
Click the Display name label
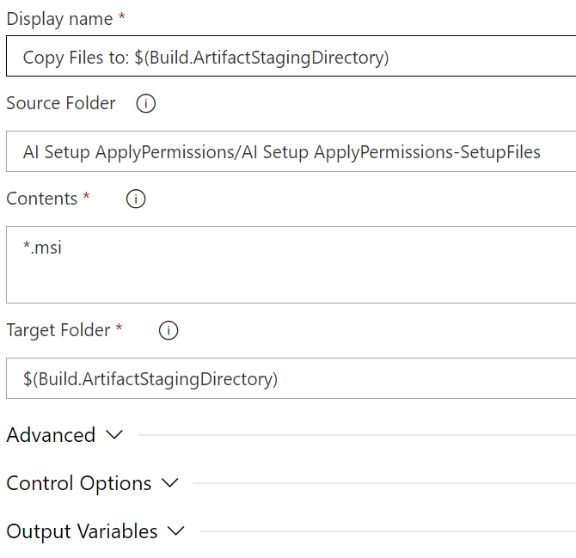point(59,19)
